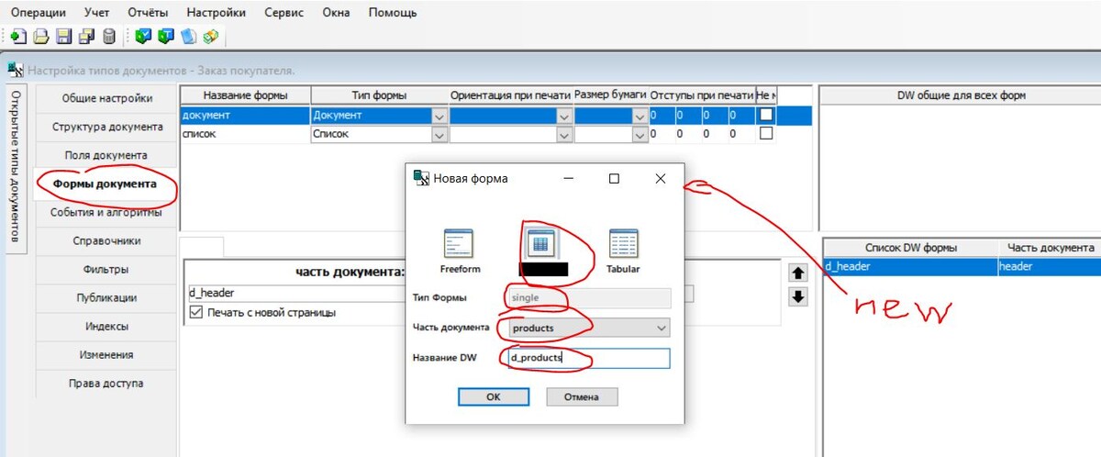Toggle Печать с новой страницы checkbox
This screenshot has width=1101, height=457.
(195, 312)
